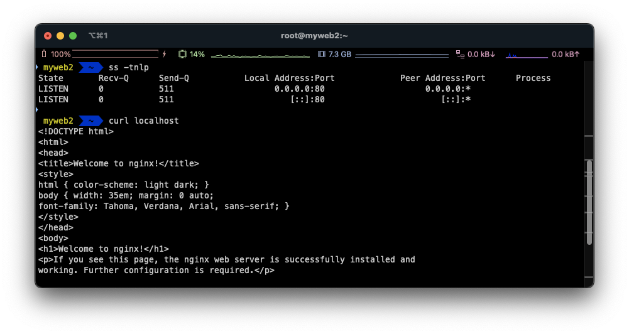Click the root@myweb2:~ window title
629x334 pixels.
point(314,36)
